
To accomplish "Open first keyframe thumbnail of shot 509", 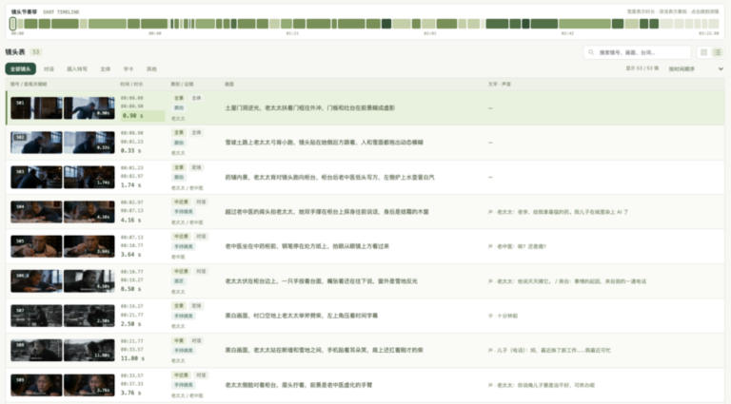I will click(x=36, y=385).
